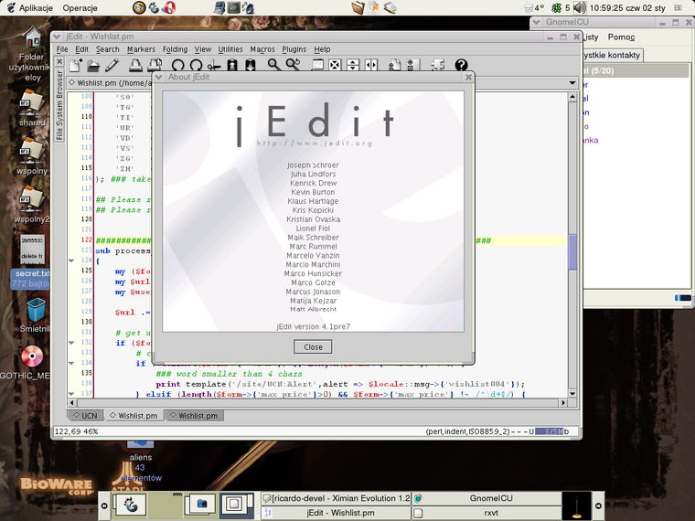695x521 pixels.
Task: Click the vertical scrollbar up arrow
Action: click(x=572, y=96)
